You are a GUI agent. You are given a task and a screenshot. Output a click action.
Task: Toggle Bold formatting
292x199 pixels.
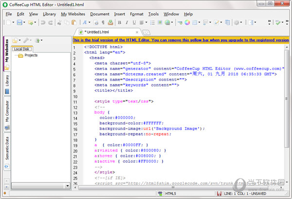point(120,23)
